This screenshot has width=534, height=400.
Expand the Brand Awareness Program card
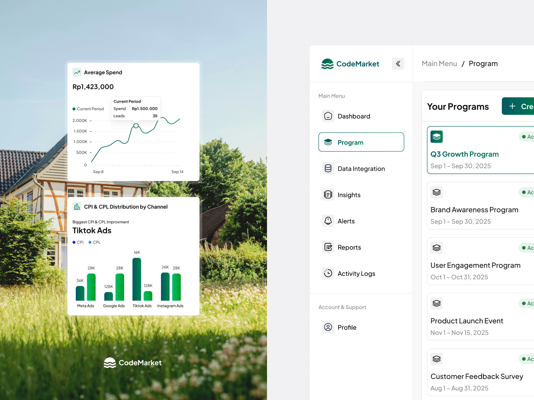click(474, 210)
